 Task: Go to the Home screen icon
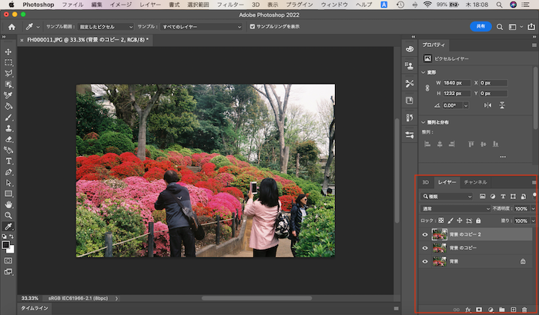[12, 27]
